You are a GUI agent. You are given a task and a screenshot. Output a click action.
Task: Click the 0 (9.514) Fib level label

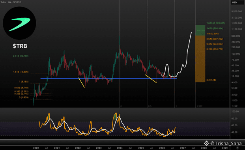211,80
